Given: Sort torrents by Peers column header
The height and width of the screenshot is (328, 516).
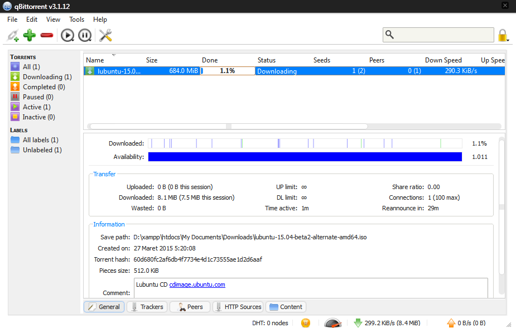Looking at the screenshot, I should click(377, 60).
